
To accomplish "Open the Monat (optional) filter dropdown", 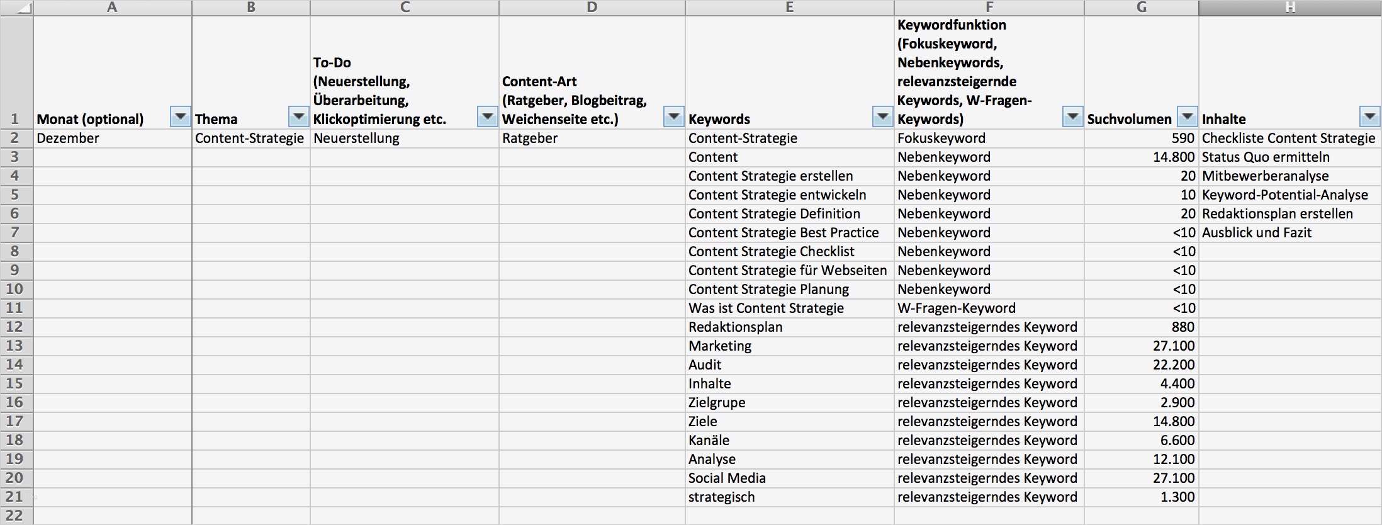I will click(181, 117).
